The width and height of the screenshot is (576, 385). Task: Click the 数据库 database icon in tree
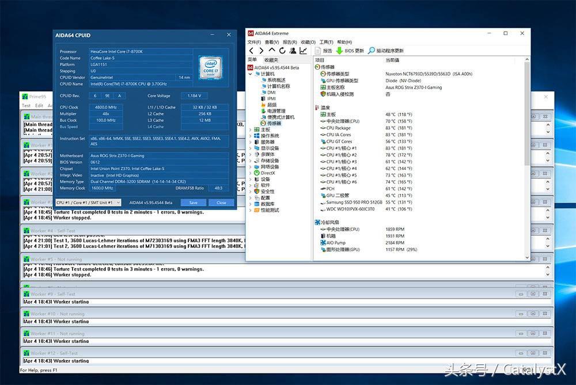(x=257, y=204)
